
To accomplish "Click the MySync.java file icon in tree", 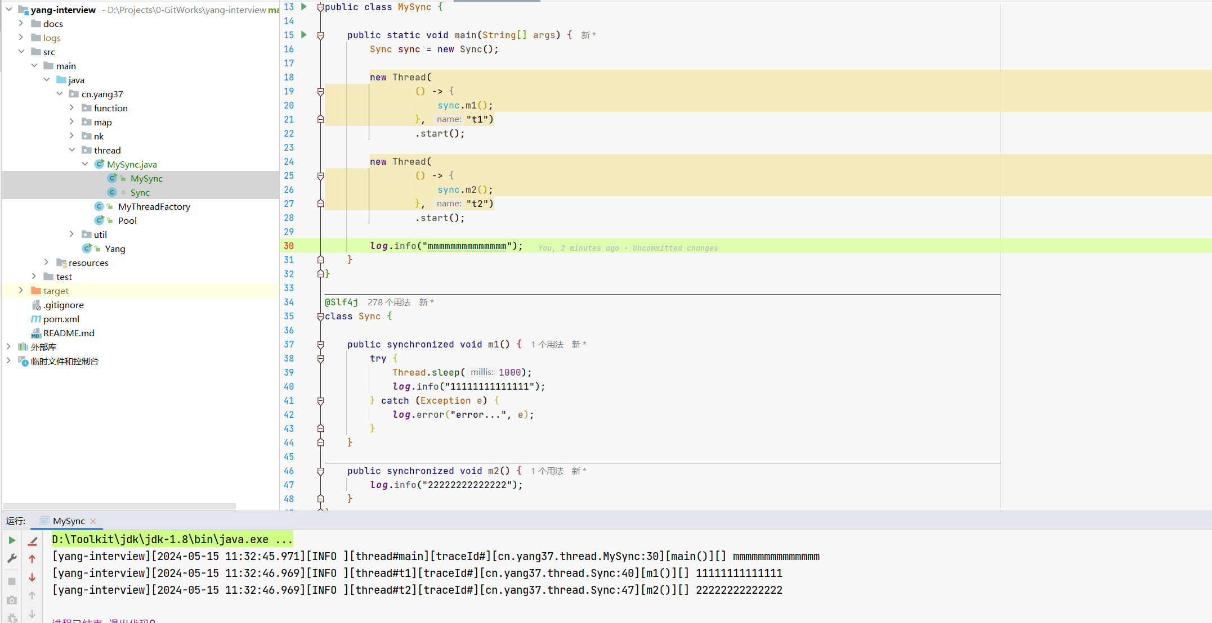I will (x=99, y=164).
